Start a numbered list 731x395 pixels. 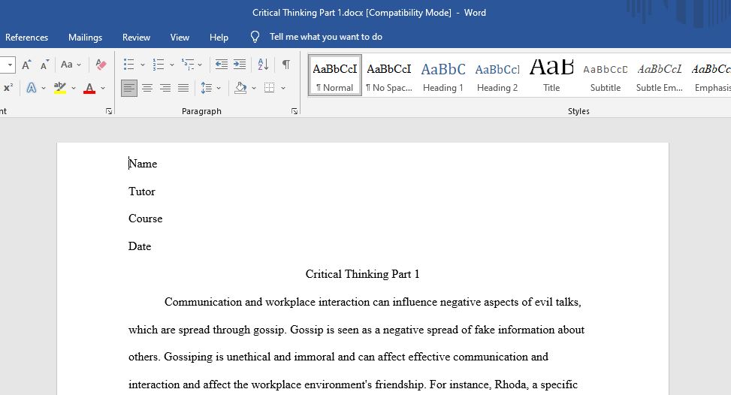(x=159, y=65)
